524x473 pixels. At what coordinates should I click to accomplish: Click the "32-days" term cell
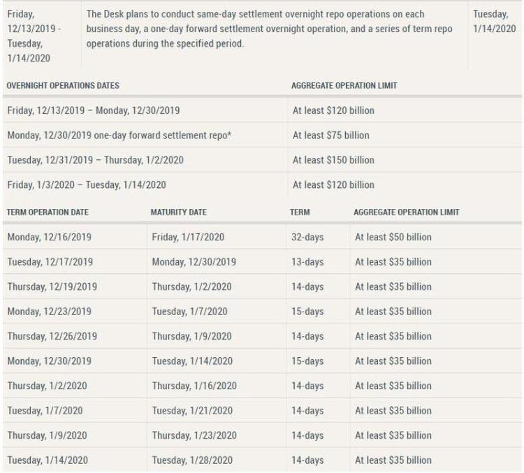tap(307, 237)
